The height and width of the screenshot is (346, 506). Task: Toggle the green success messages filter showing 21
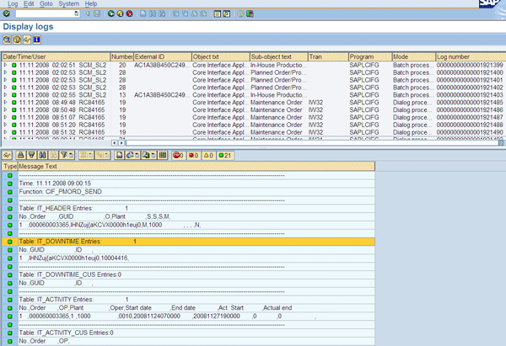(x=226, y=156)
